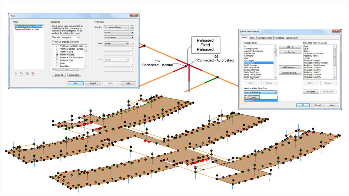
Task: Choose Structural Material in the dropdown list
Action: [x=261, y=98]
